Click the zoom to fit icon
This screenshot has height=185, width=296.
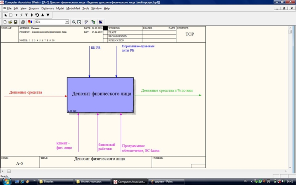tap(79, 22)
